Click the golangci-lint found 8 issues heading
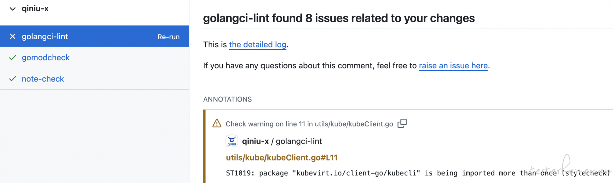Screen dimensions: 613x183 coord(339,18)
